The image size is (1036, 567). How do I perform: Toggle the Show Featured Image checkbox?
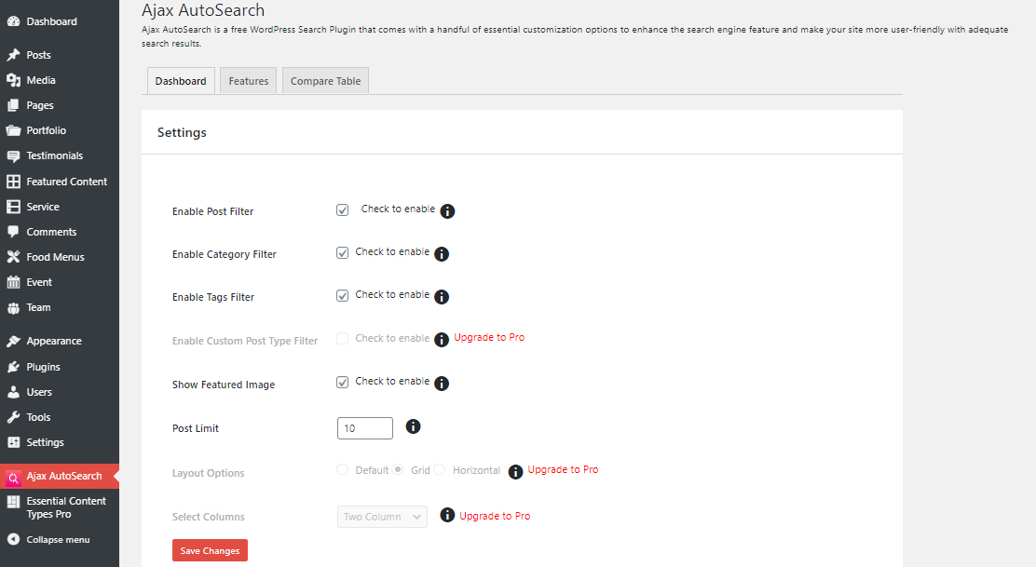(x=342, y=382)
